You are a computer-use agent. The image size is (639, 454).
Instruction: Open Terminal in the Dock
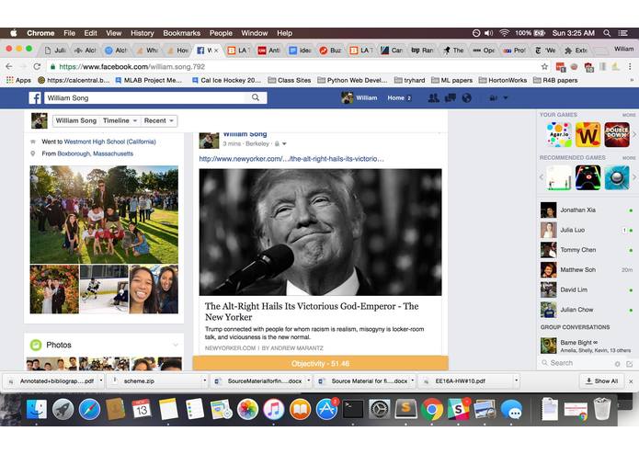pyautogui.click(x=353, y=409)
